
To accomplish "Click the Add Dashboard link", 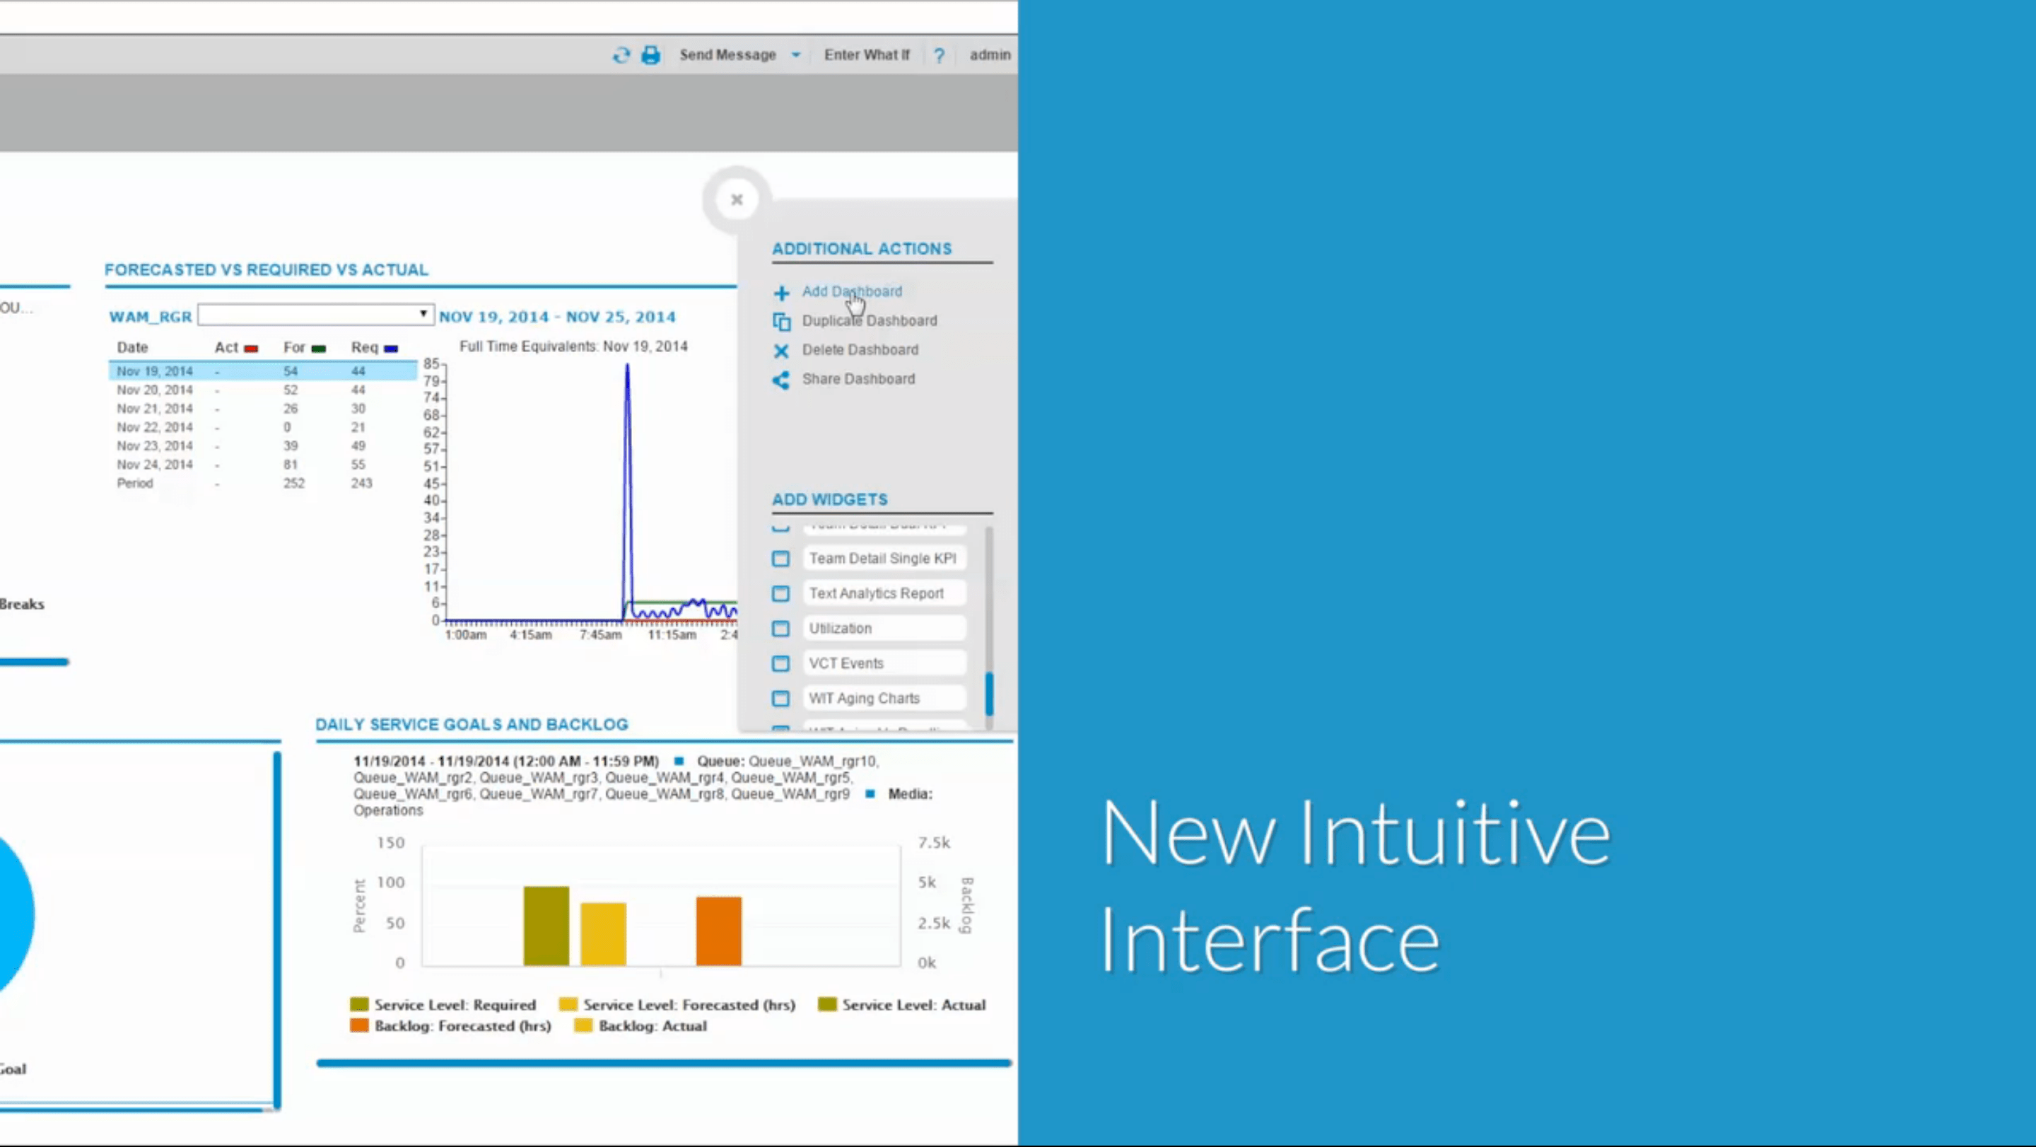I will [x=852, y=291].
